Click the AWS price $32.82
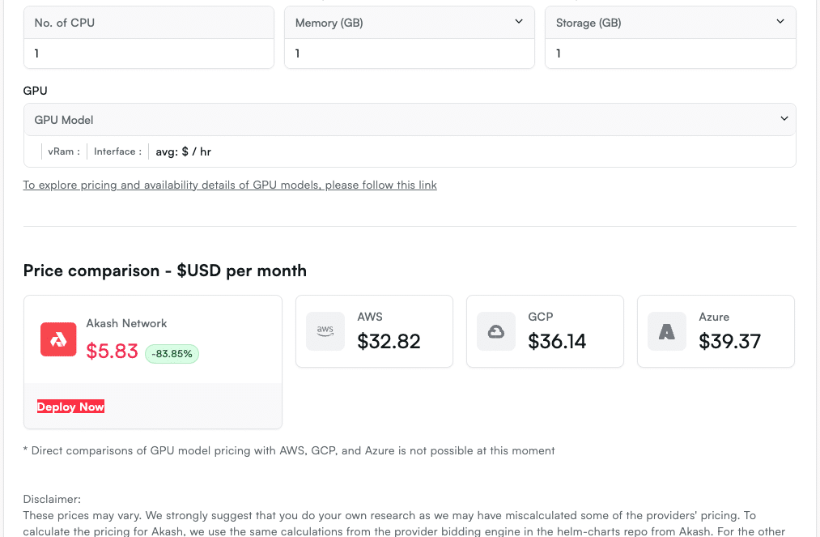Image resolution: width=820 pixels, height=537 pixels. tap(389, 341)
